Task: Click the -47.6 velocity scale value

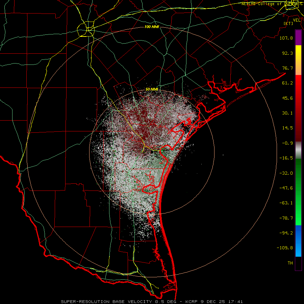Action: [286, 188]
